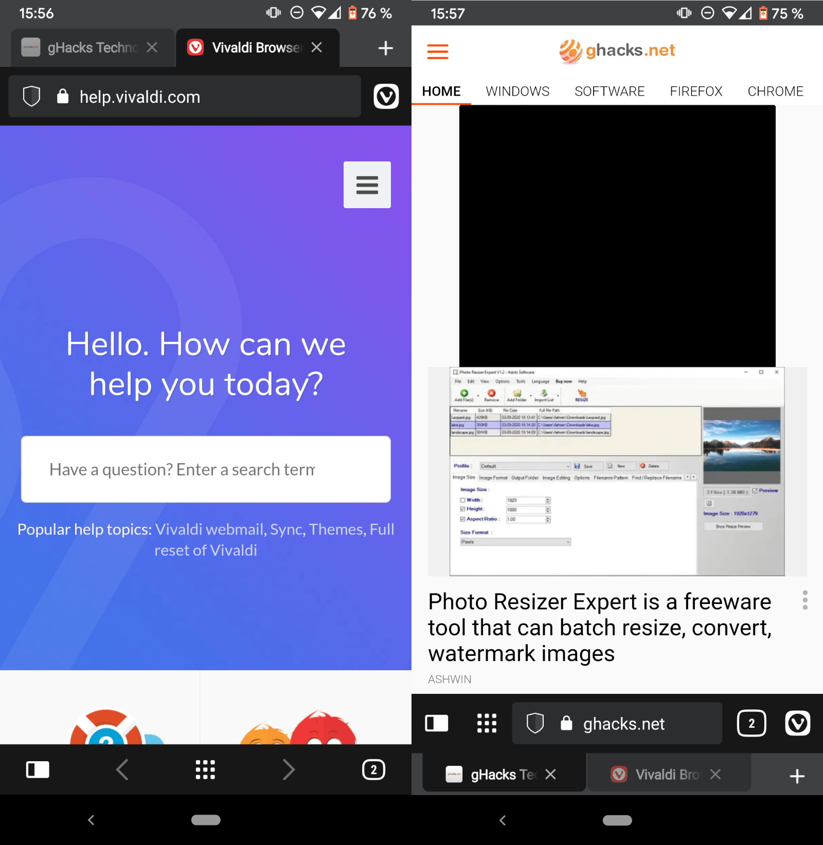Tap Android home pill under left screen
Image resolution: width=823 pixels, height=845 pixels.
coord(206,820)
